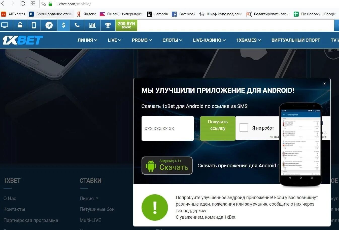
Task: Expand the СЛОТЫ dropdown menu
Action: (172, 40)
